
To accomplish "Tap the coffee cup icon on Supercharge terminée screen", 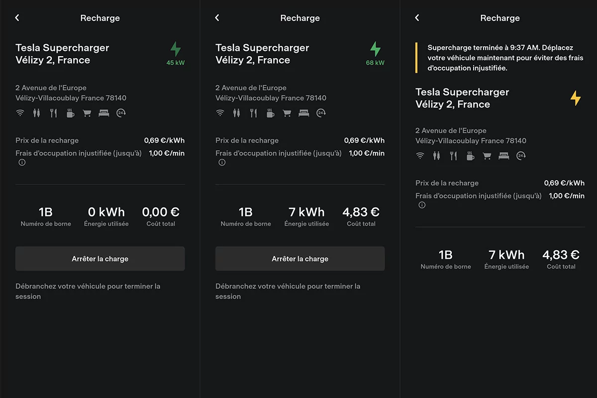I will click(x=470, y=156).
